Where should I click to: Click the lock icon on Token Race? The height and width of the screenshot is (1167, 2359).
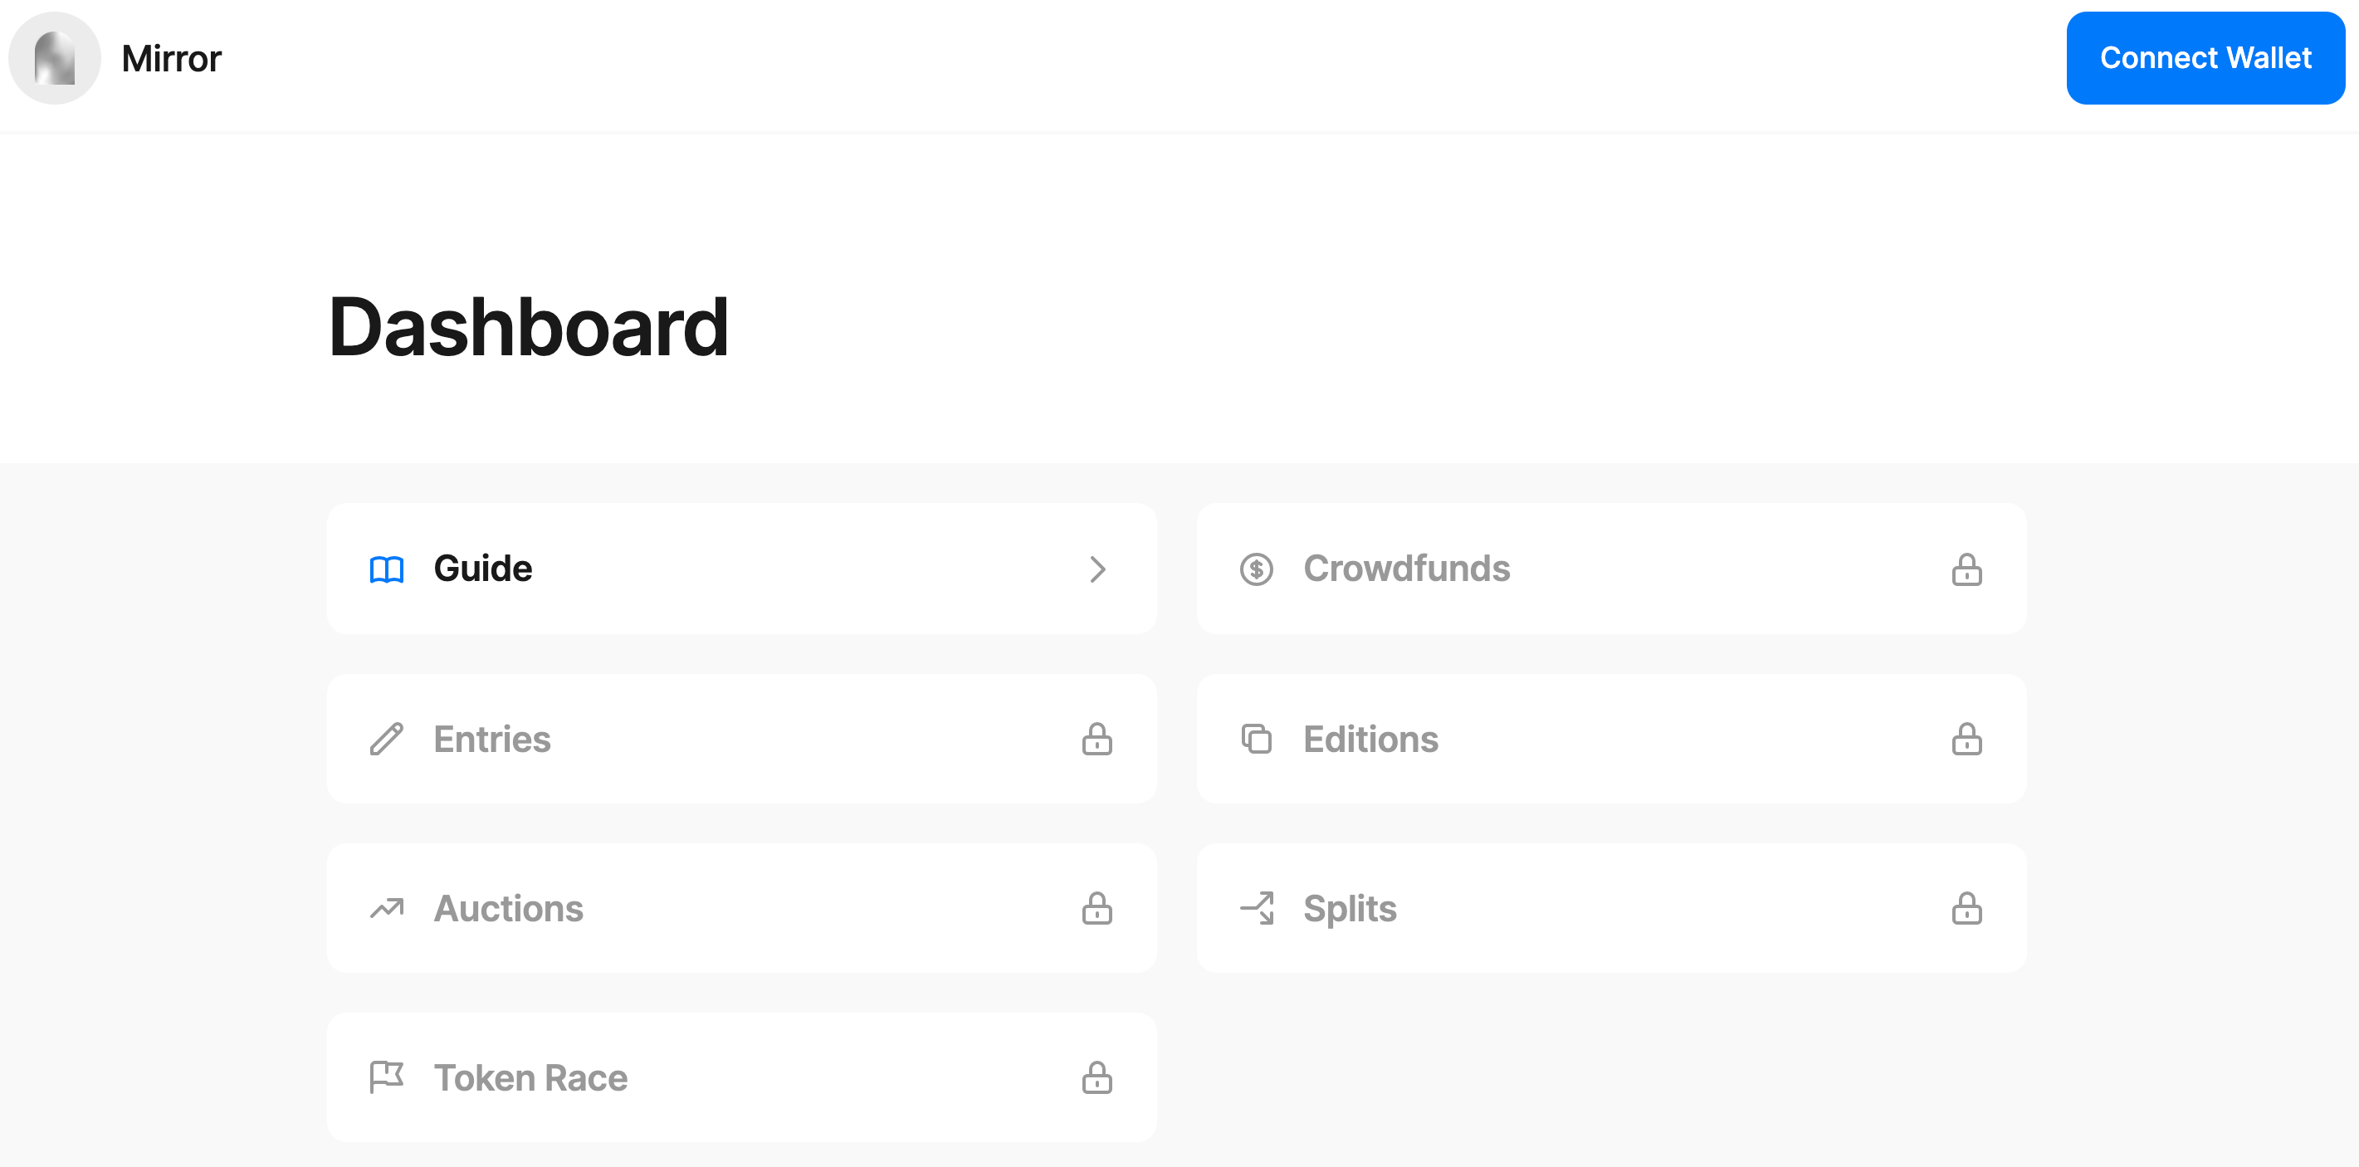pyautogui.click(x=1096, y=1077)
